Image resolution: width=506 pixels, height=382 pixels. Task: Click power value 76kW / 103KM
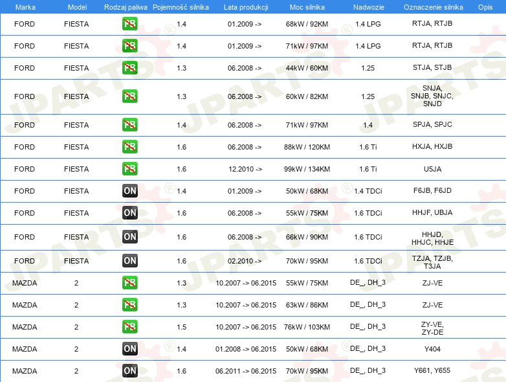click(x=307, y=327)
